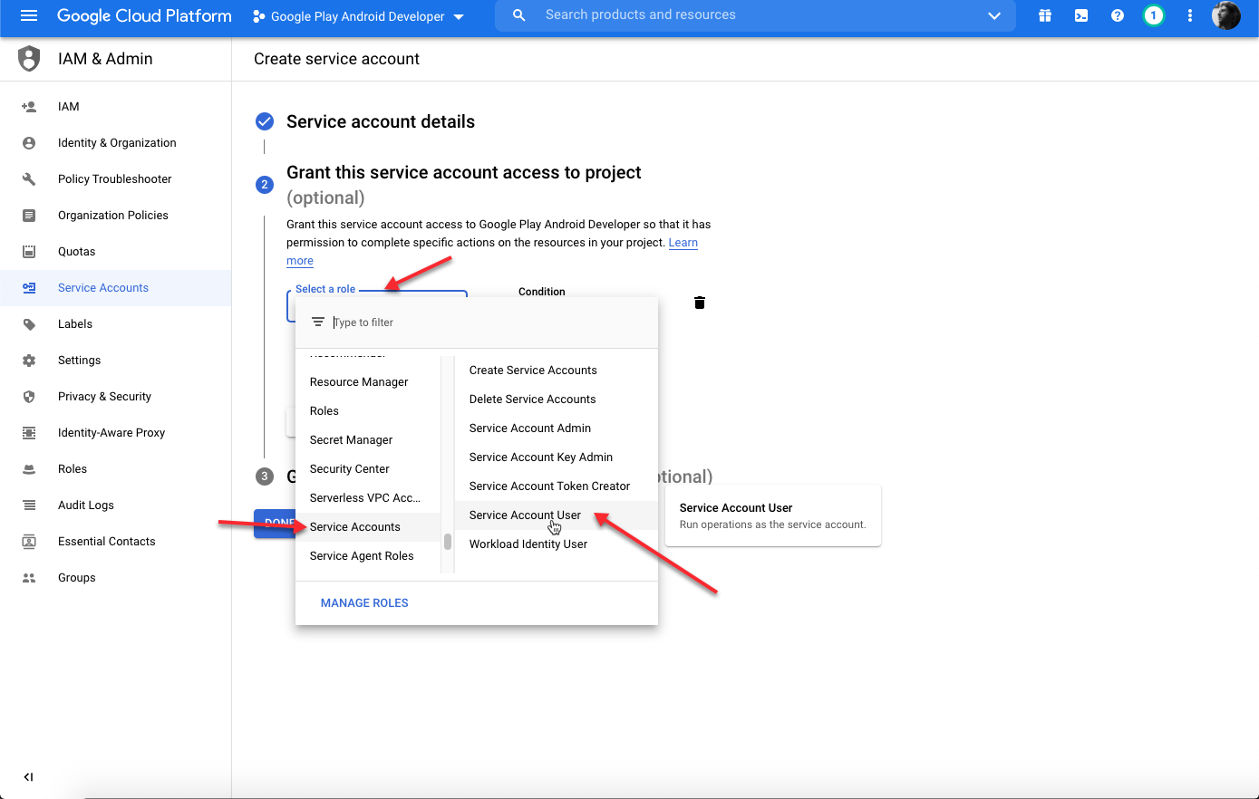
Task: Click the search magnifier icon
Action: [518, 15]
